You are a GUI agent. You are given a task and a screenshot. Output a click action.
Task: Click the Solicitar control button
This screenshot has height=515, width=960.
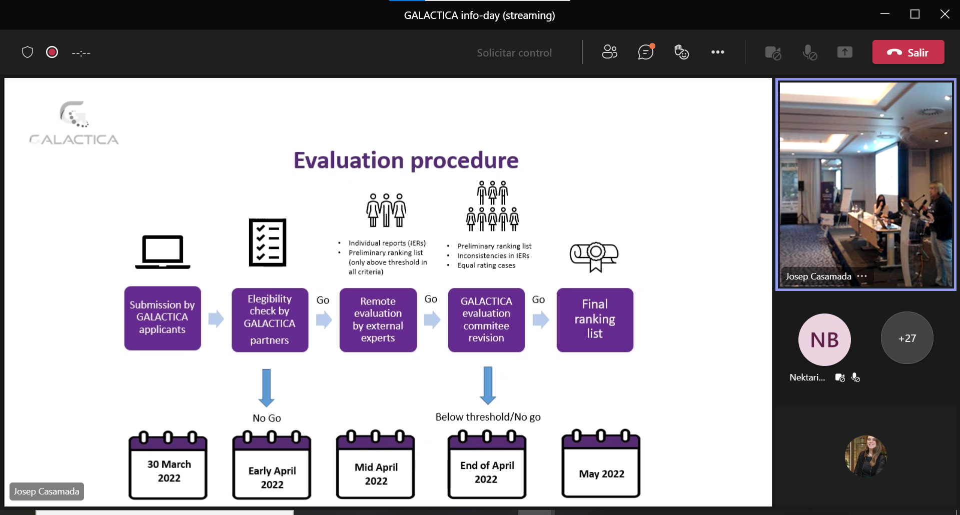coord(514,52)
